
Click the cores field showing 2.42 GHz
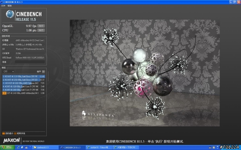(30, 45)
